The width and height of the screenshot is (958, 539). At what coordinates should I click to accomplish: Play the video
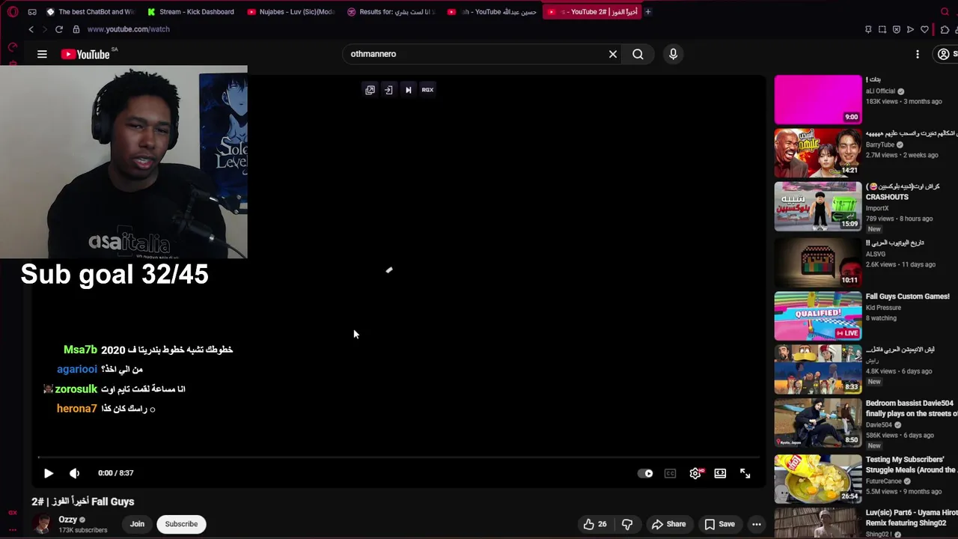(49, 473)
